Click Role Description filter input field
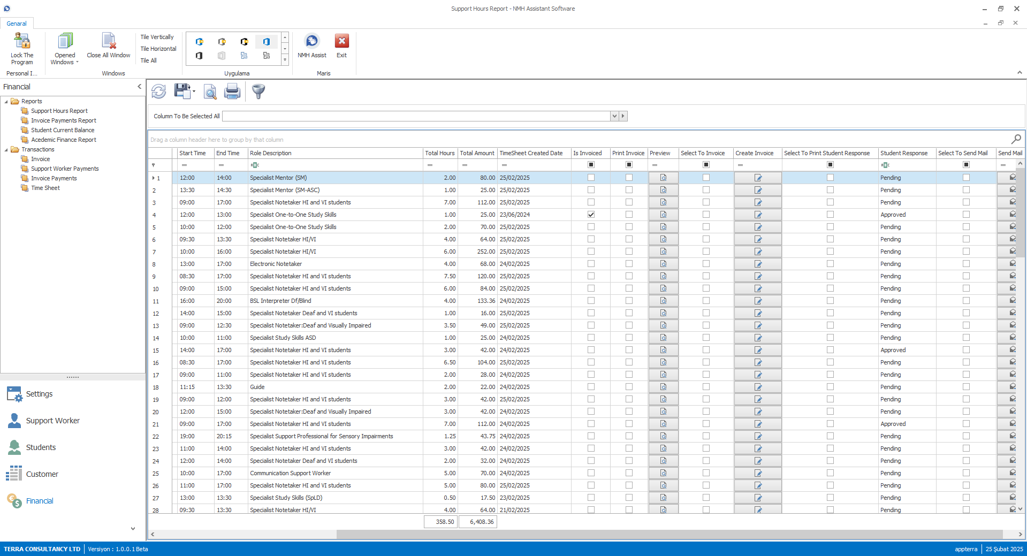 (x=335, y=165)
